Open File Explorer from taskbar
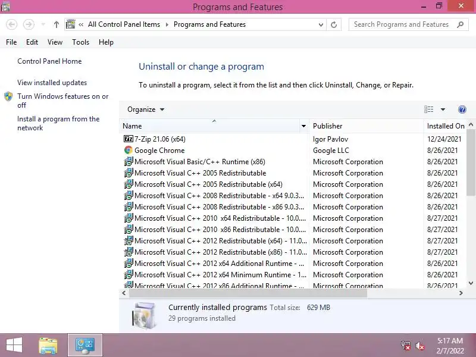This screenshot has width=476, height=357. click(48, 346)
